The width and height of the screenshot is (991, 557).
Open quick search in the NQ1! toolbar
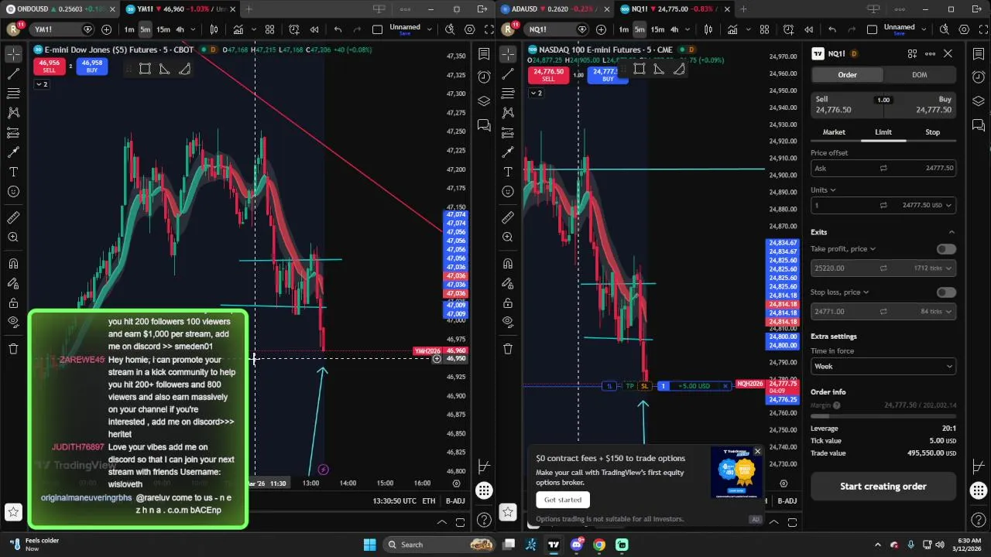pyautogui.click(x=944, y=29)
